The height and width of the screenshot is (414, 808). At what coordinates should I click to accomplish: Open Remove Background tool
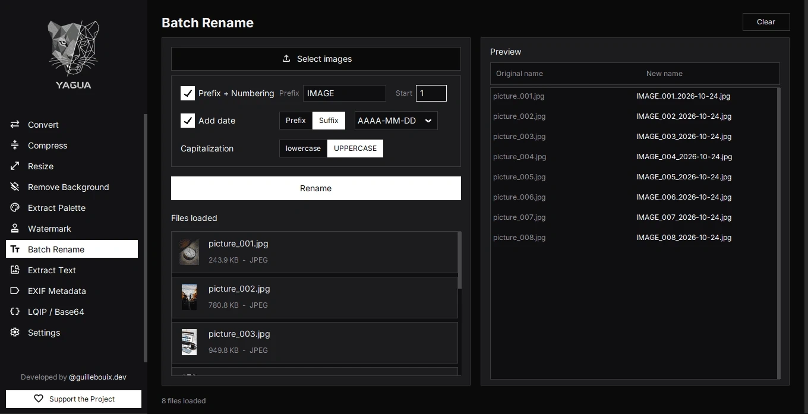tap(72, 187)
